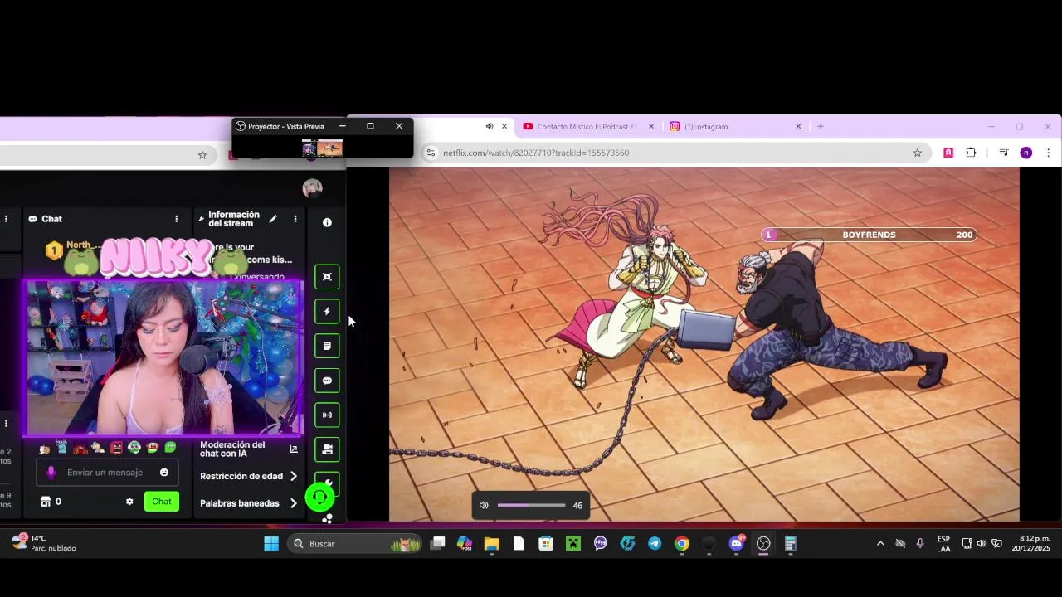Click the purple microphone icon in message field
1062x597 pixels.
pos(51,473)
